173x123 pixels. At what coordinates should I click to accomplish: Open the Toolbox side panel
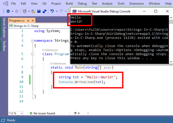coord(4,46)
